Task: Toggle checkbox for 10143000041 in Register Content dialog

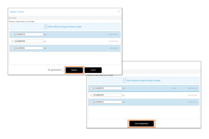Action: click(13, 48)
